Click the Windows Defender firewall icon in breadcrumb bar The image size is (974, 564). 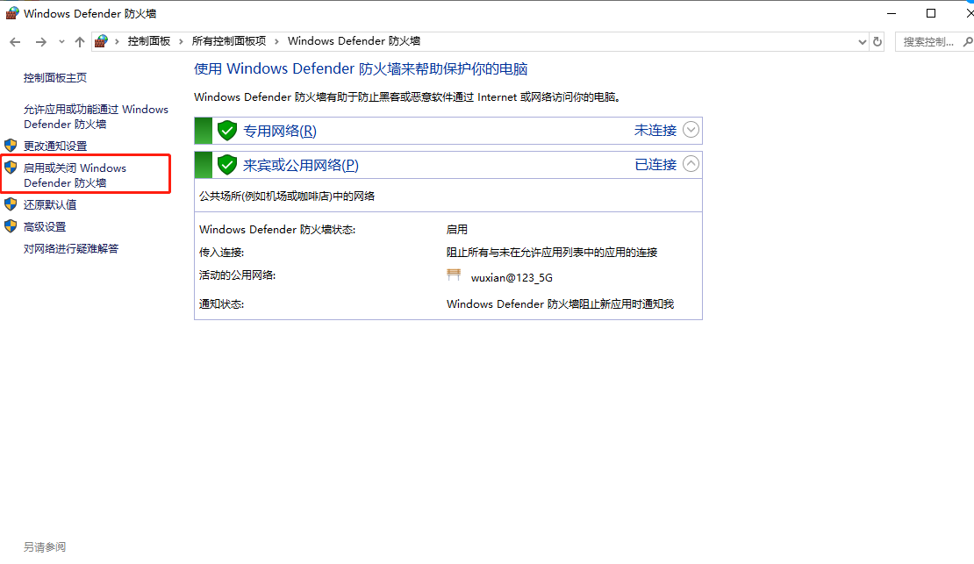coord(100,40)
